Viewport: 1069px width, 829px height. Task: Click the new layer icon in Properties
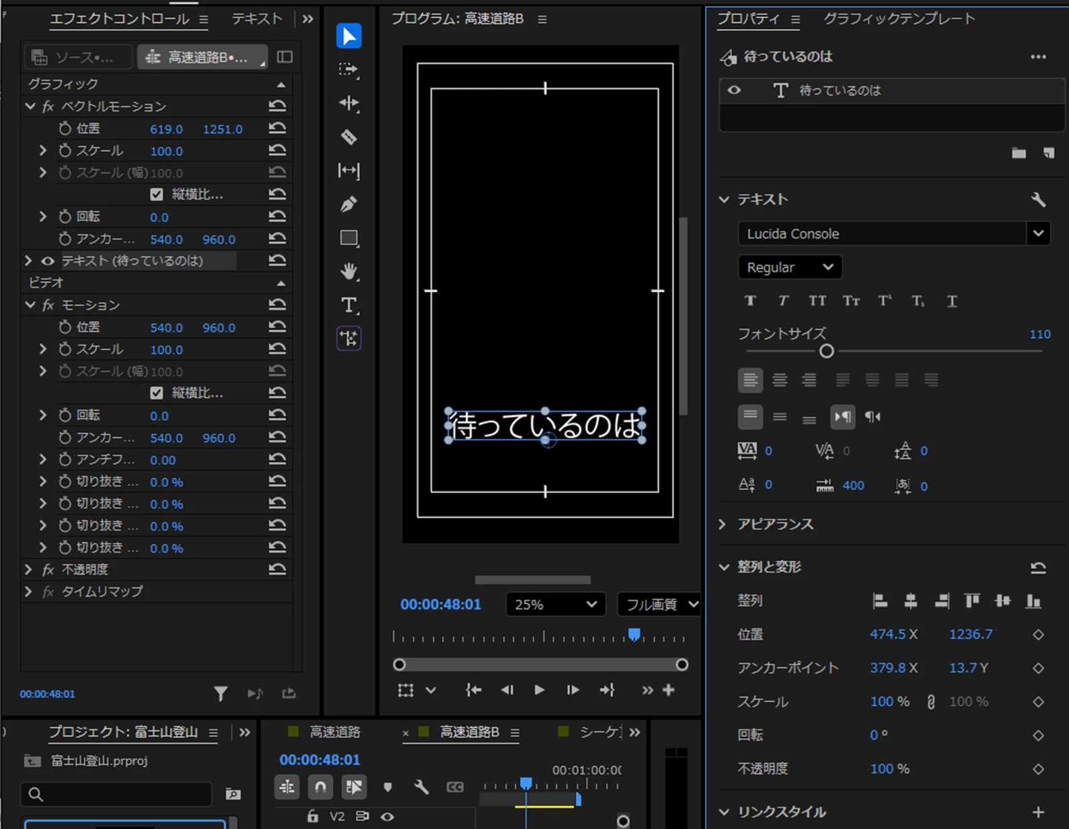1049,153
